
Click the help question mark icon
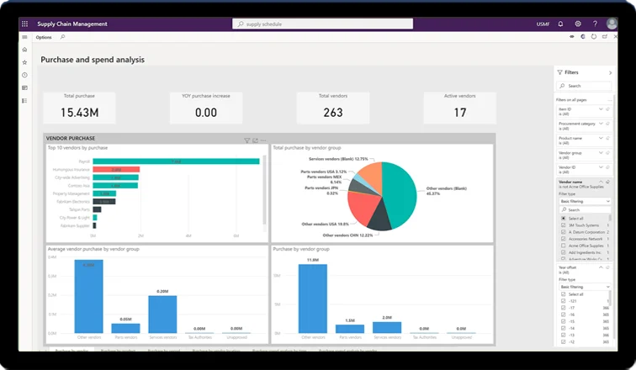594,24
